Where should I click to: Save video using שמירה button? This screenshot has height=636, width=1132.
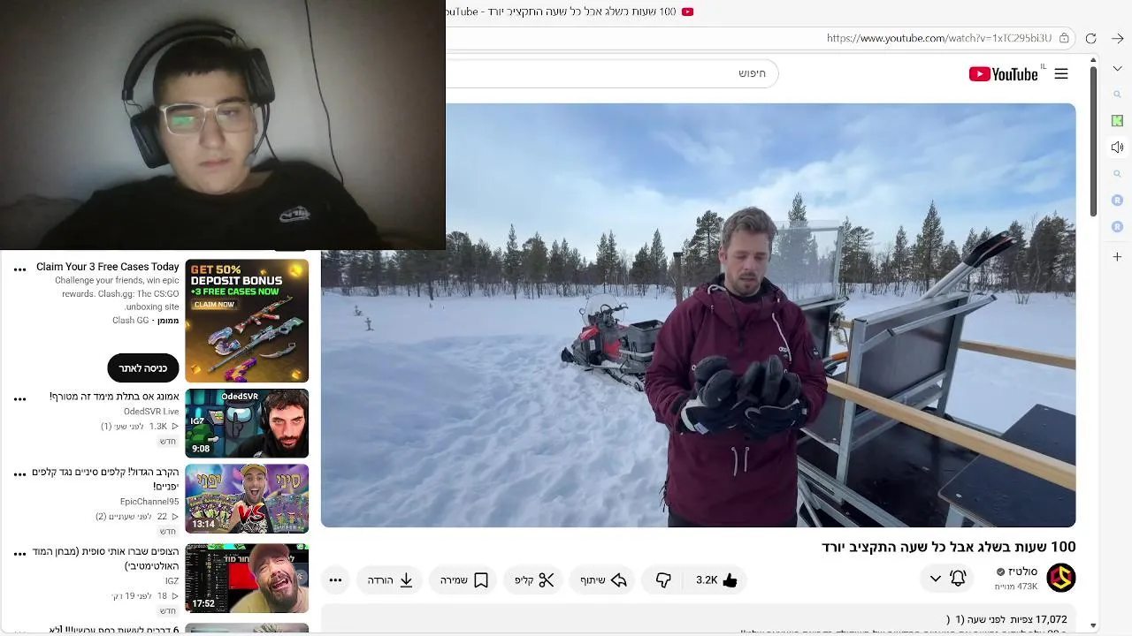(464, 580)
